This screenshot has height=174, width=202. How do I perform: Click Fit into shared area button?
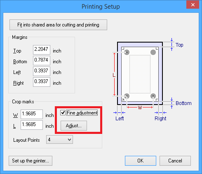pyautogui.click(x=58, y=25)
